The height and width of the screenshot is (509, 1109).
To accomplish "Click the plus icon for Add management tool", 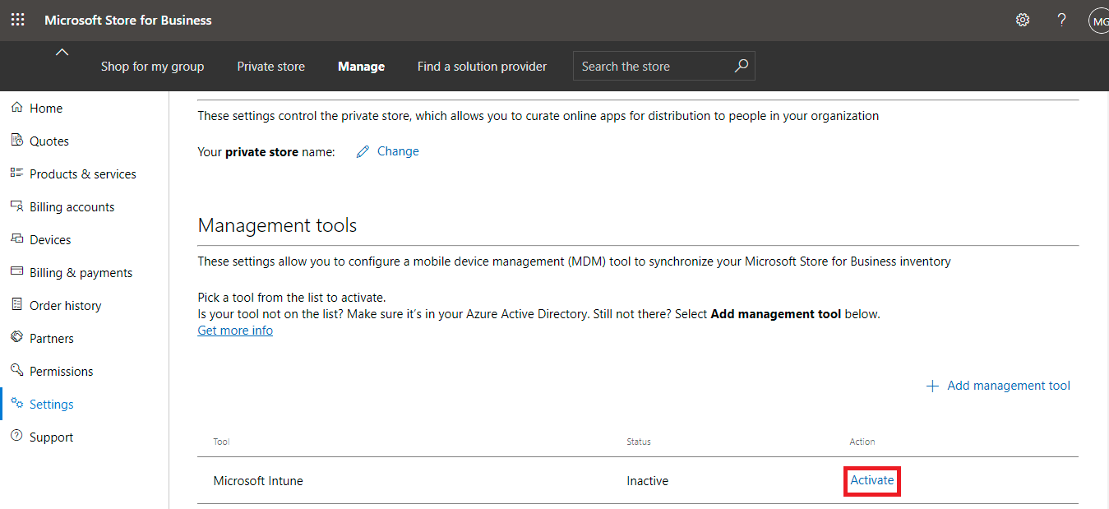I will [932, 386].
